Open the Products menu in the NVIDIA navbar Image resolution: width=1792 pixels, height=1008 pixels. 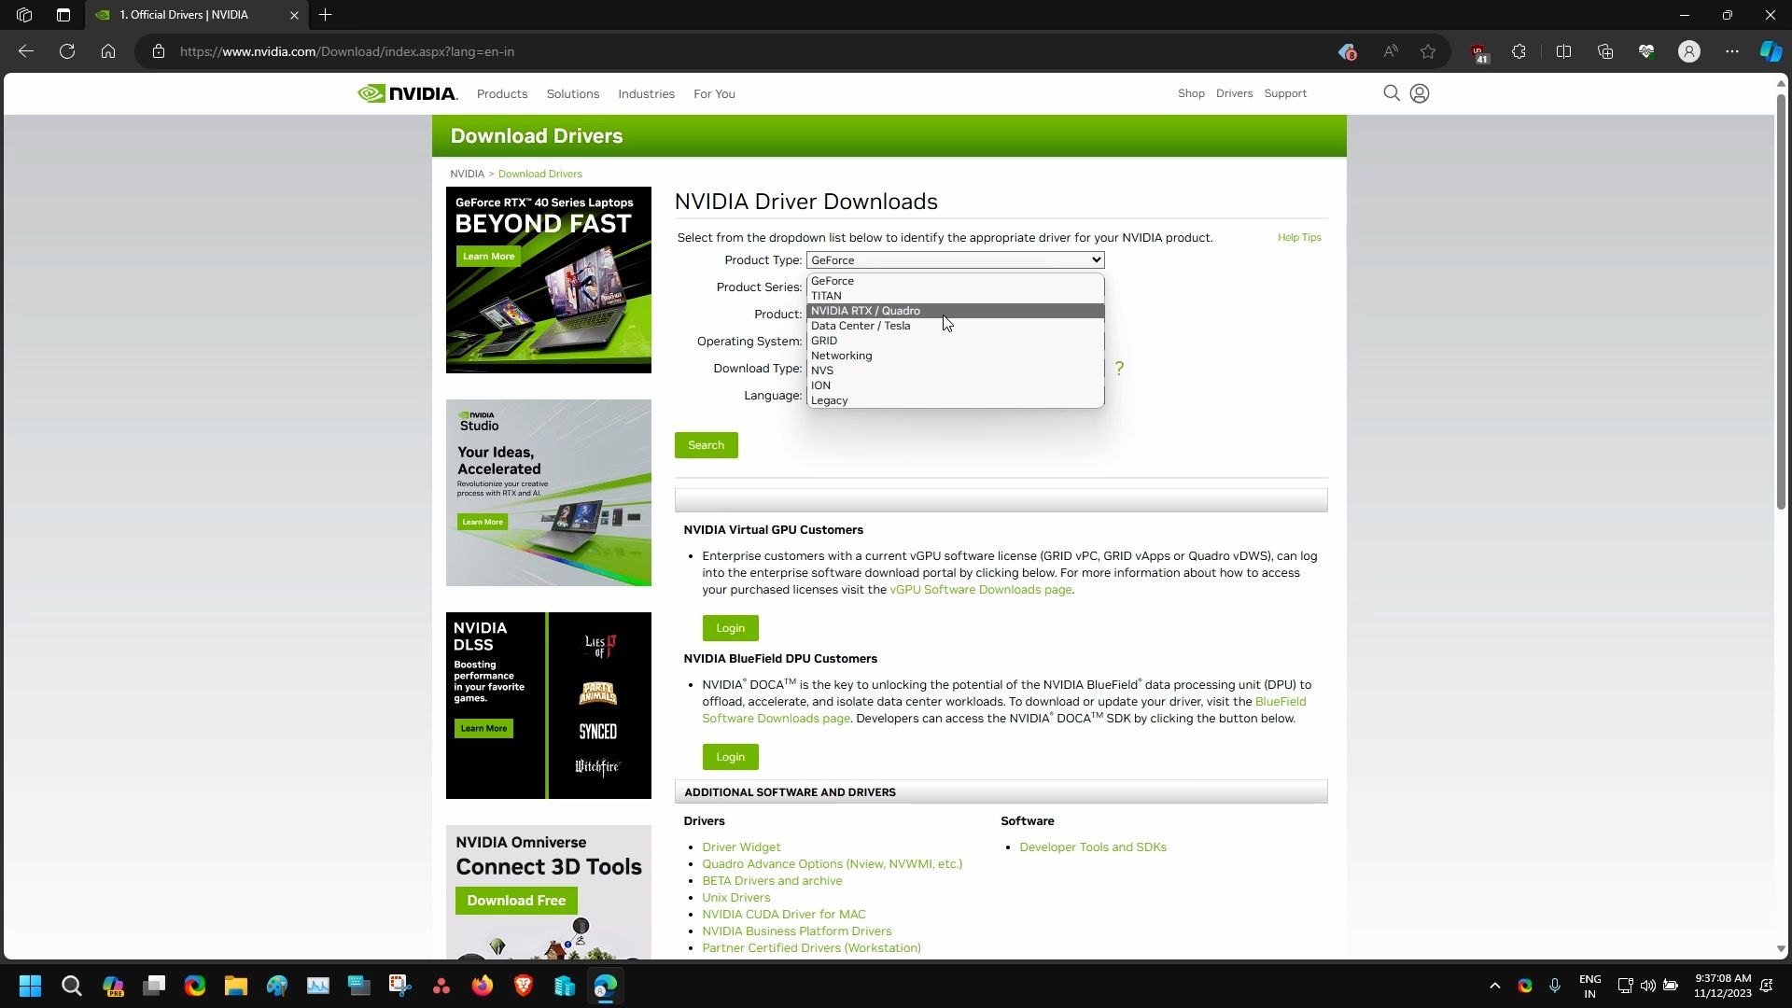[x=501, y=93]
